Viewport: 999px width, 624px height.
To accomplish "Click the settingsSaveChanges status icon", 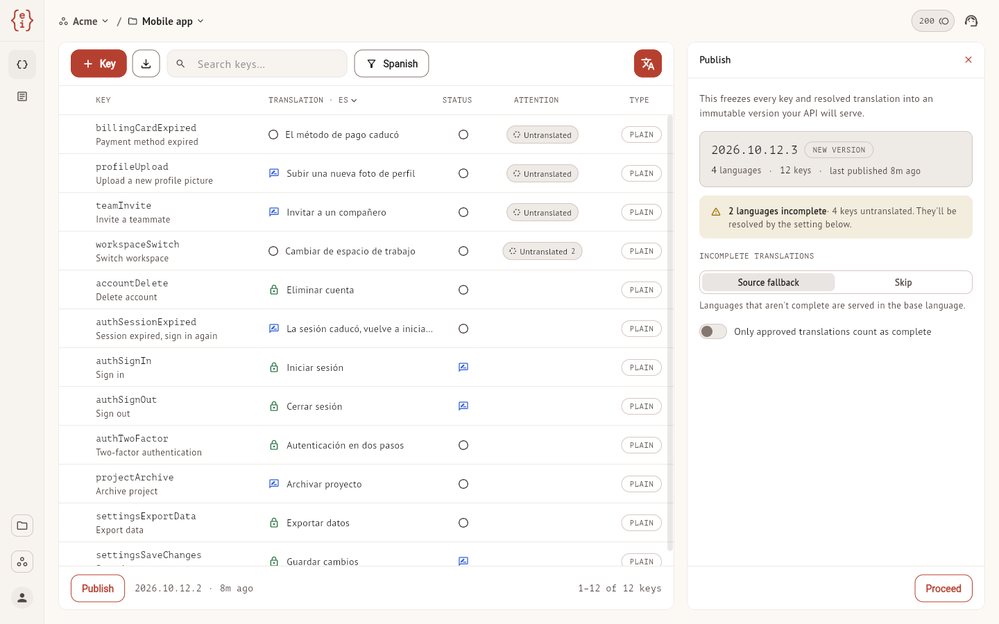I will (x=463, y=561).
